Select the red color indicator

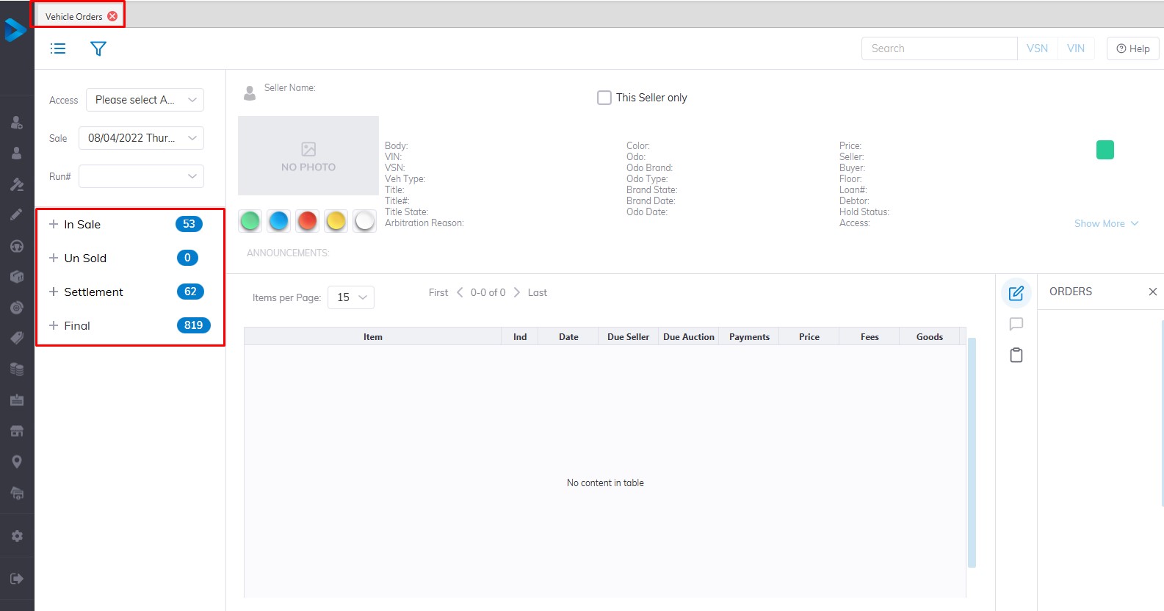[x=308, y=220]
